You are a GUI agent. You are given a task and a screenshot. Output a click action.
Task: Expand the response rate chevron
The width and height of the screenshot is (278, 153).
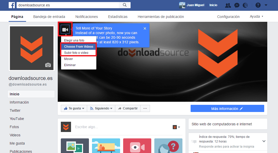264,141
